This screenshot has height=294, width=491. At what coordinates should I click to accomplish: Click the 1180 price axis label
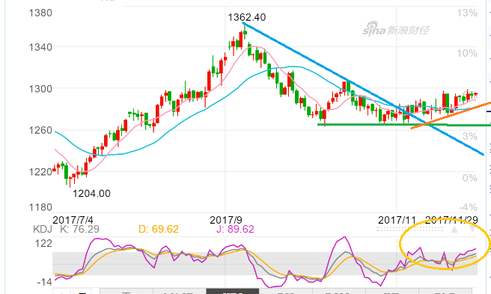tap(40, 207)
